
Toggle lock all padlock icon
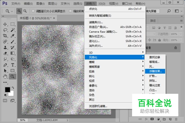pyautogui.click(x=160, y=40)
